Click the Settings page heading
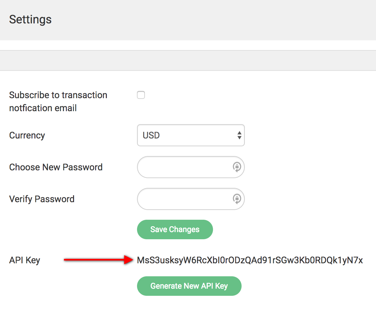Image resolution: width=376 pixels, height=314 pixels. coord(30,20)
